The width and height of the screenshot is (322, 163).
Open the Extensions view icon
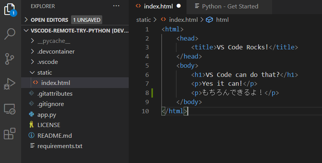coord(10,134)
